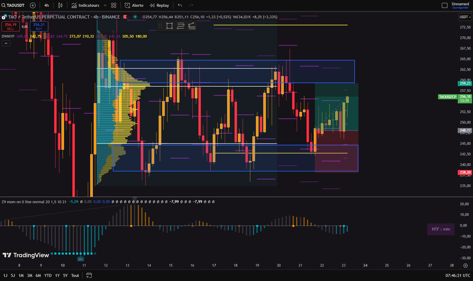The image size is (473, 281).
Task: Click date label 20 on time axis
Action: tap(279, 265)
